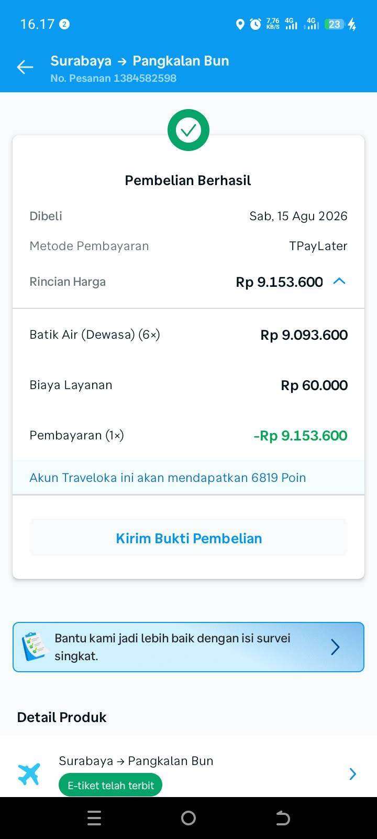Tap the Android home button

(x=188, y=818)
